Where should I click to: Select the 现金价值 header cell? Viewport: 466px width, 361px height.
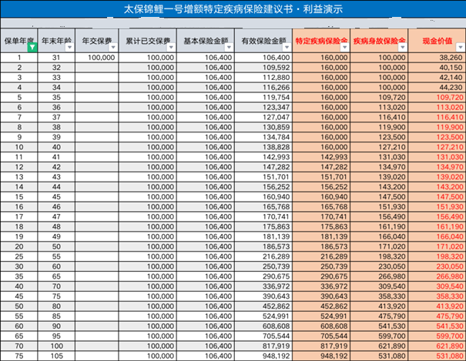click(438, 41)
